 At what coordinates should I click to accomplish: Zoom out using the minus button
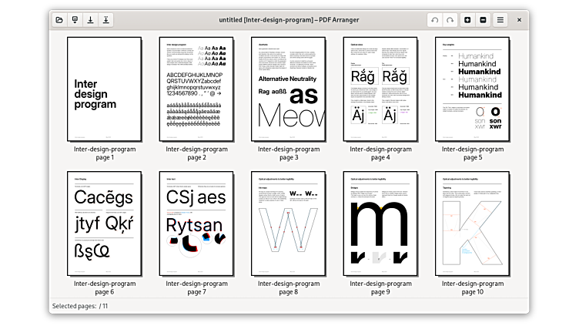483,19
